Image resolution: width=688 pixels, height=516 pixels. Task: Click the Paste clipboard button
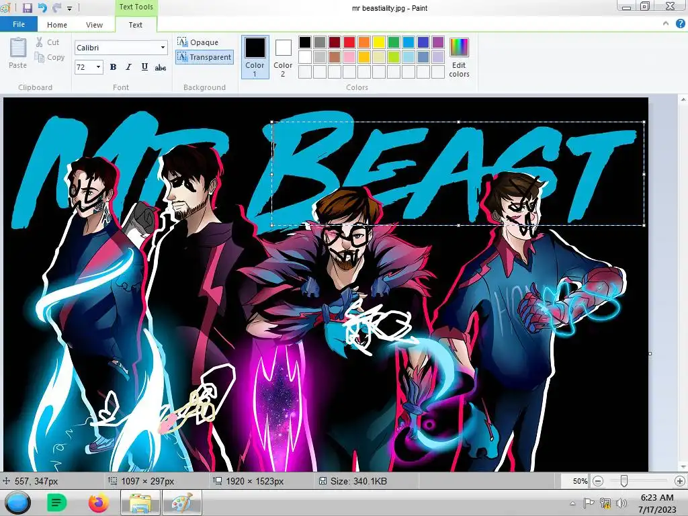point(18,53)
